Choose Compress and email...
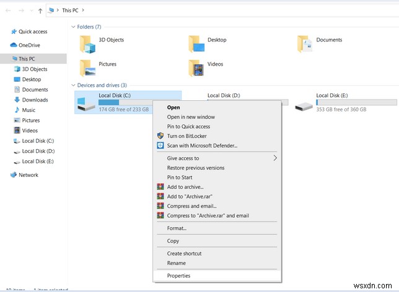399x292 pixels. [x=217, y=206]
